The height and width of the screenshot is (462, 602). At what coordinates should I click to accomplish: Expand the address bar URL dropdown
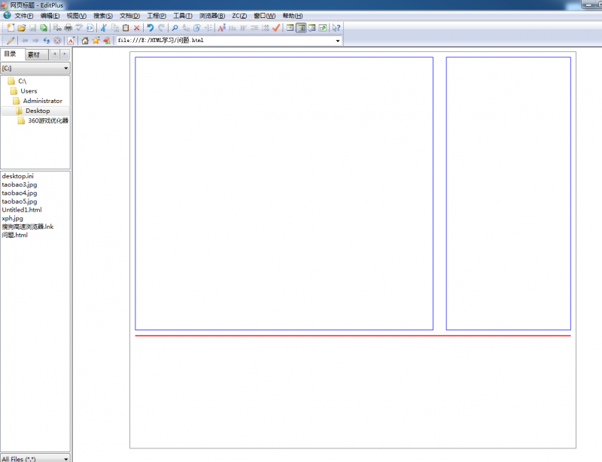tap(337, 41)
